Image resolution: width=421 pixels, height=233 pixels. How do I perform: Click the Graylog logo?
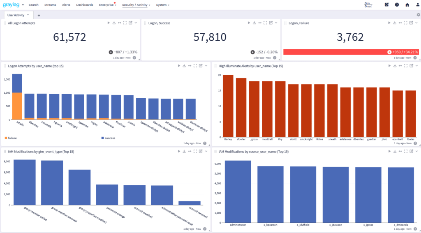10,5
